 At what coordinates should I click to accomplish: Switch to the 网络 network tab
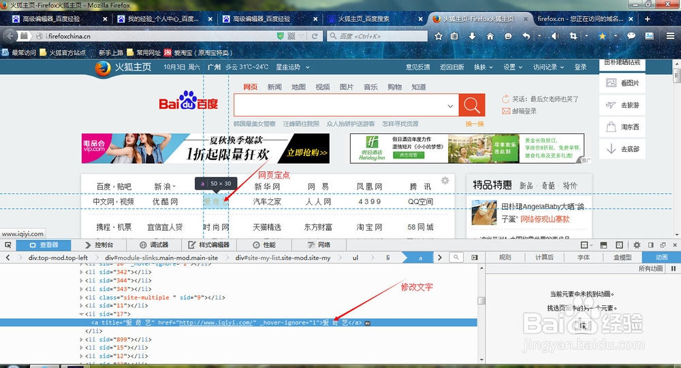319,245
